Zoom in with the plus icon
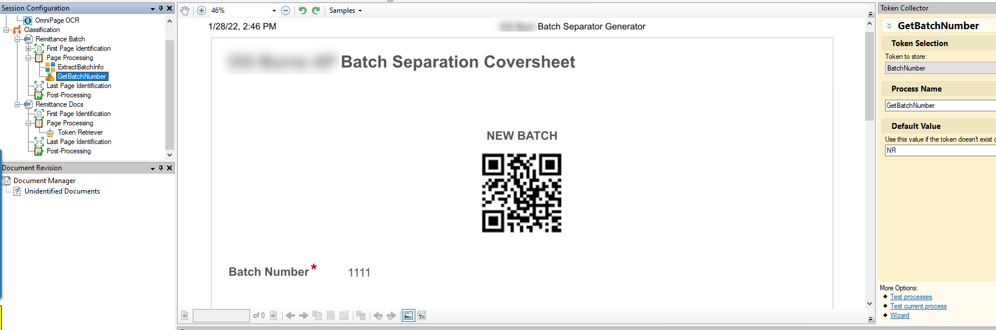The width and height of the screenshot is (996, 330). pyautogui.click(x=202, y=10)
